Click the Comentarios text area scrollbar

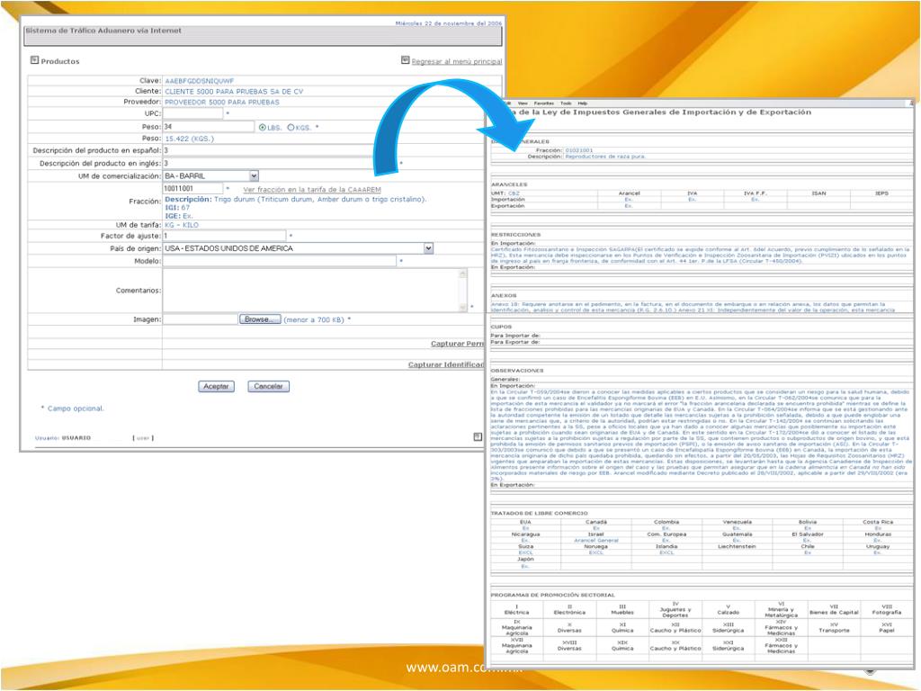463,291
